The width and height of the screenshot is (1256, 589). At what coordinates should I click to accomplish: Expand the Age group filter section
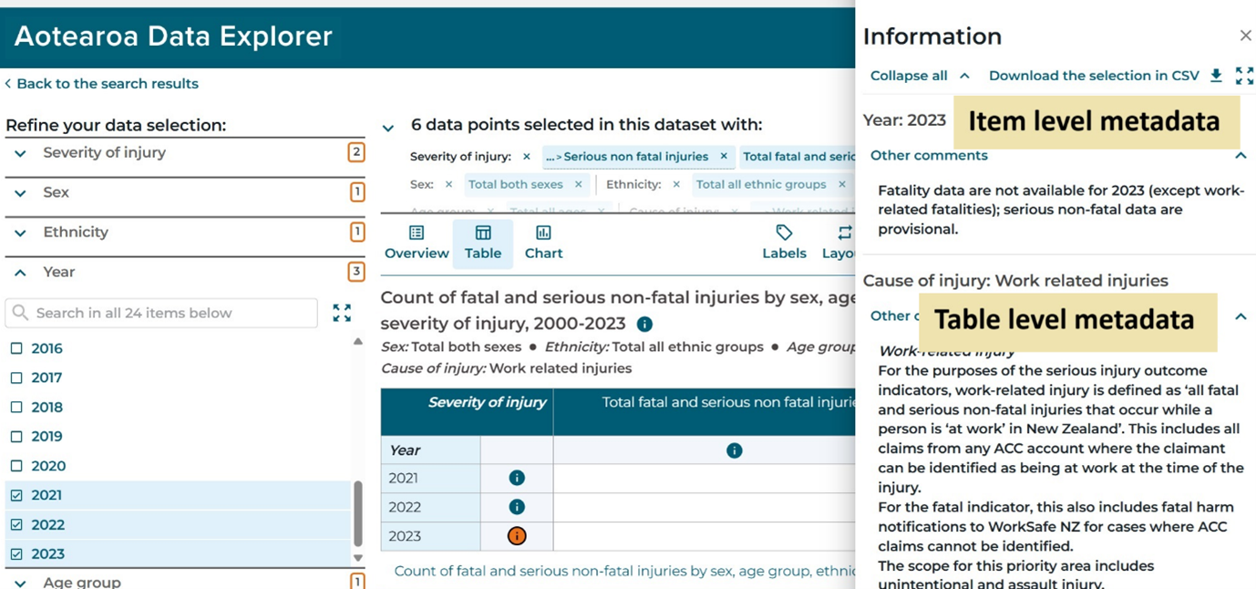pos(18,582)
